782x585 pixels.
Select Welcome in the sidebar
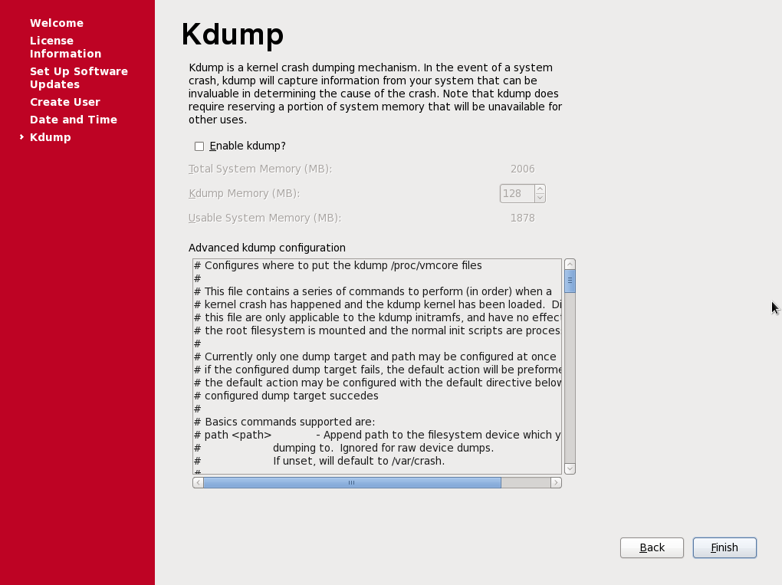(57, 23)
